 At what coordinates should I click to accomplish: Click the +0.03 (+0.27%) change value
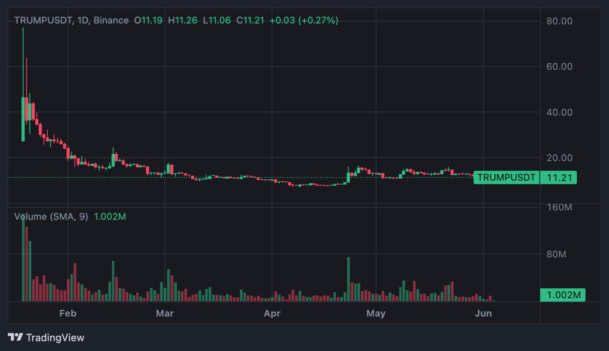pyautogui.click(x=304, y=20)
